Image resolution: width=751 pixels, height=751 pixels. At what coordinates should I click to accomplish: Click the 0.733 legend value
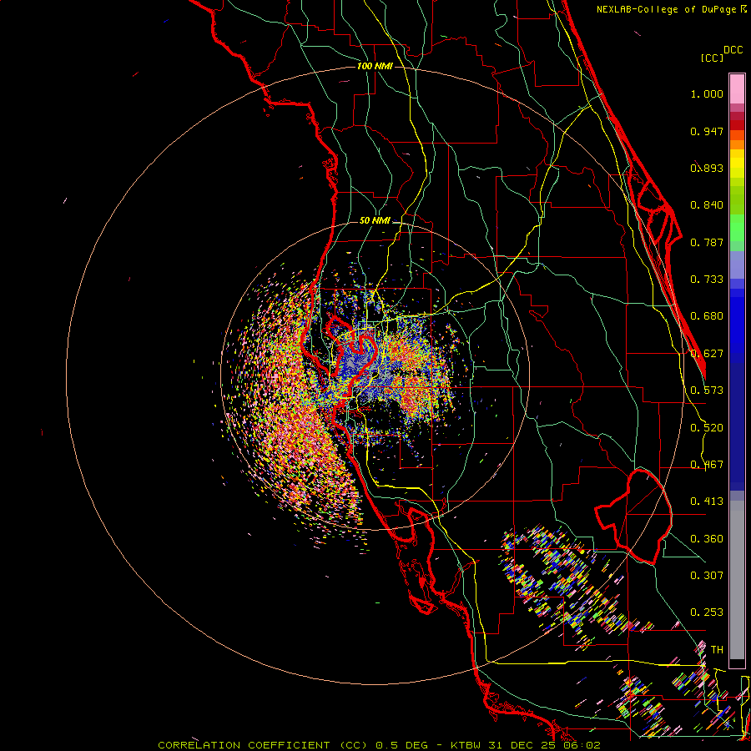coord(707,280)
